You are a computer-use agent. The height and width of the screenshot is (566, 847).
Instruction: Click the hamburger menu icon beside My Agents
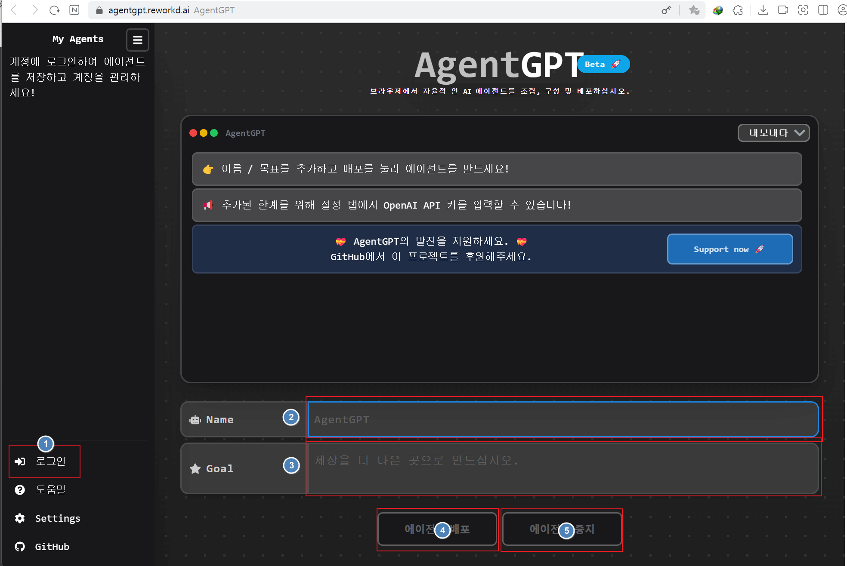137,40
